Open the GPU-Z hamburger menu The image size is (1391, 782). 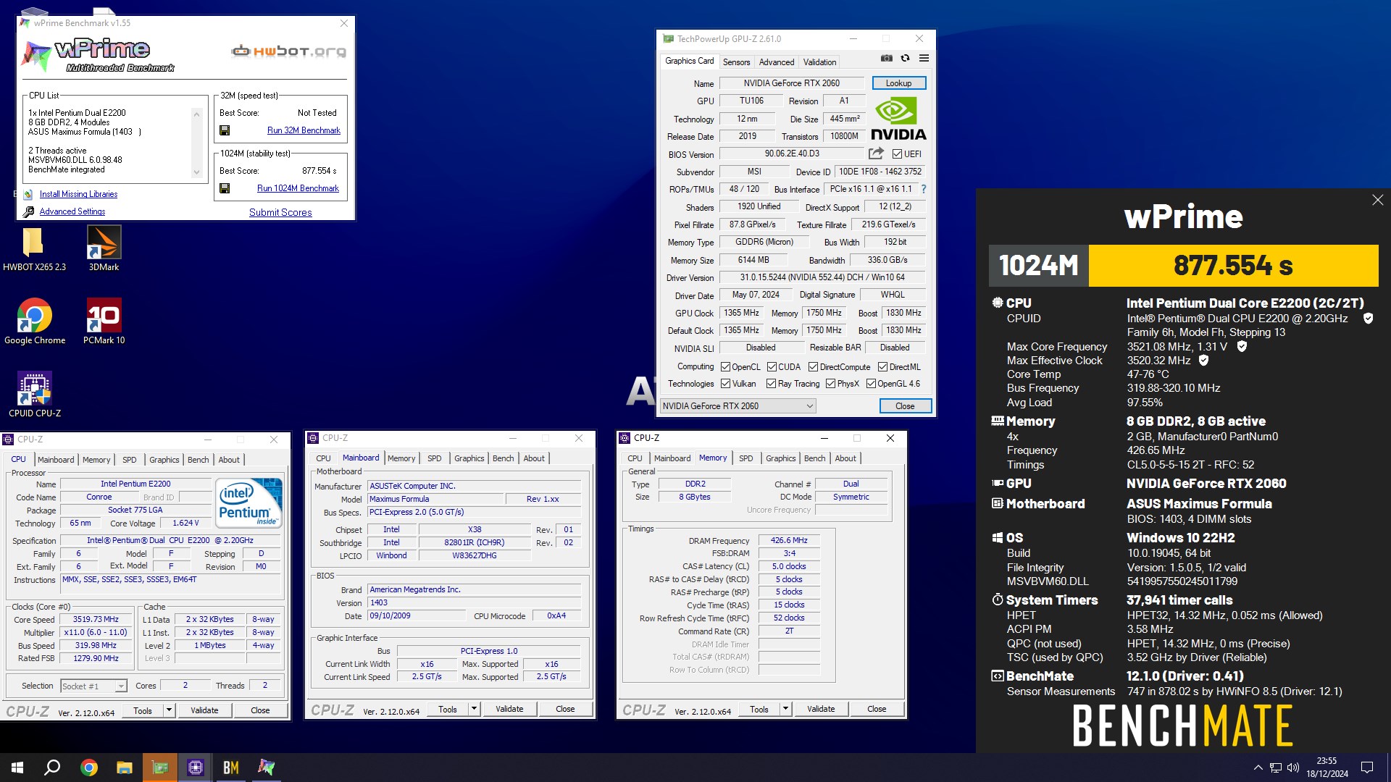924,59
